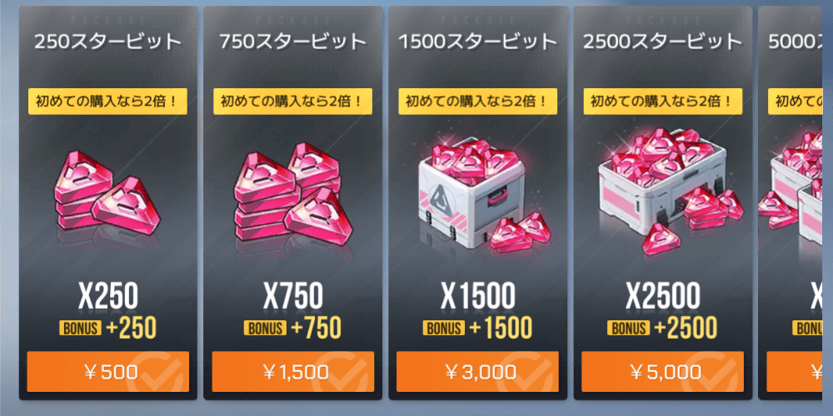833x416 pixels.
Task: Tap the stacked gems icon in 750 package
Action: [x=292, y=193]
